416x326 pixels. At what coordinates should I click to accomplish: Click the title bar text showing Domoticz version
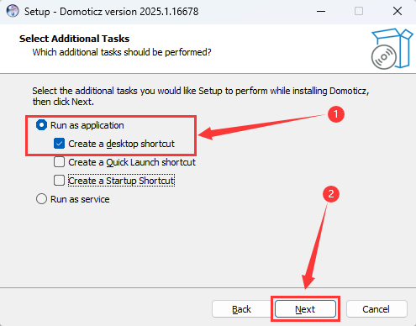[x=112, y=12]
